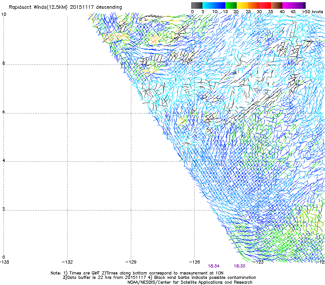Click the Rapidscat Winds title text
This screenshot has width=325, height=285.
[x=65, y=7]
